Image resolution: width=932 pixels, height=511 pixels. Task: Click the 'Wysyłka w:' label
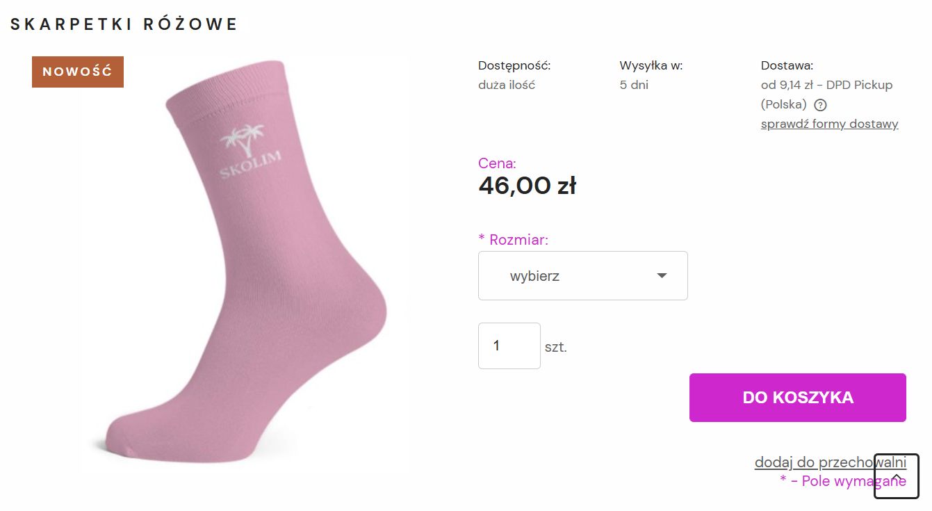(651, 66)
